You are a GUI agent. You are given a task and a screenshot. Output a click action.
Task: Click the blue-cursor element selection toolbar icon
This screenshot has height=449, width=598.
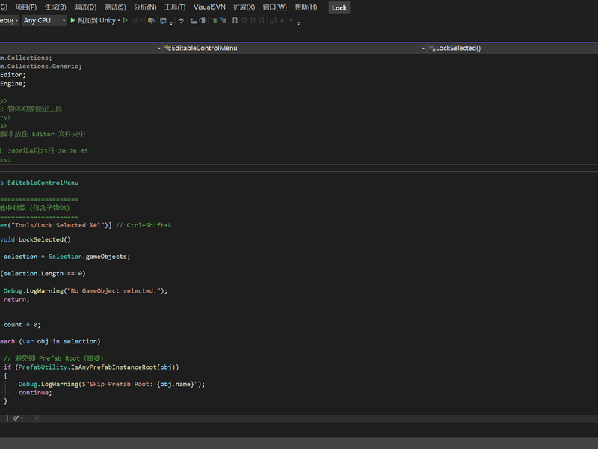[194, 21]
